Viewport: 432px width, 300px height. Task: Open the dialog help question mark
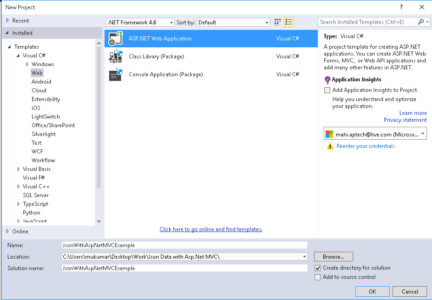[401, 7]
